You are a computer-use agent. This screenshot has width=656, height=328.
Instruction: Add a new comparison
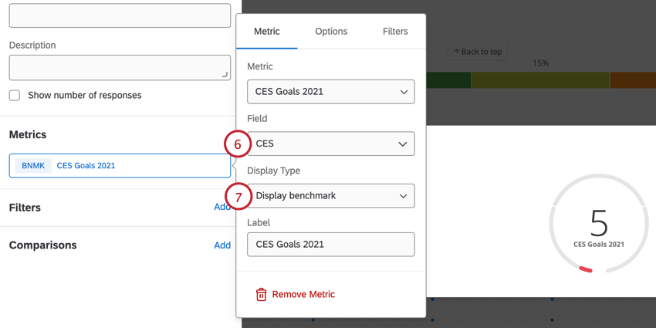[222, 245]
